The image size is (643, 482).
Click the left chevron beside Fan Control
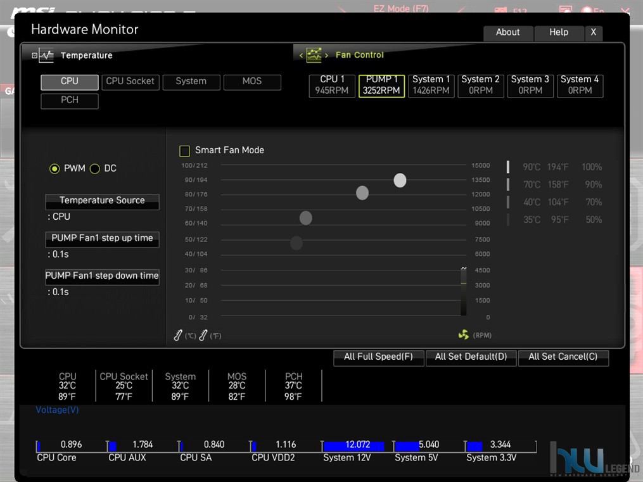(x=301, y=55)
